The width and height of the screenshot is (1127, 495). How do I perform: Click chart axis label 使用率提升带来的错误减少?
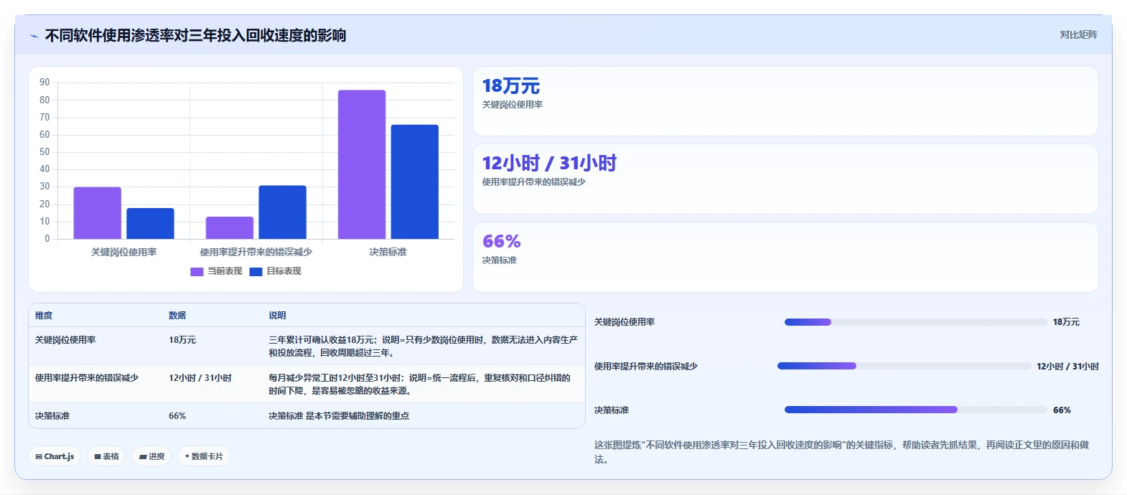[256, 253]
